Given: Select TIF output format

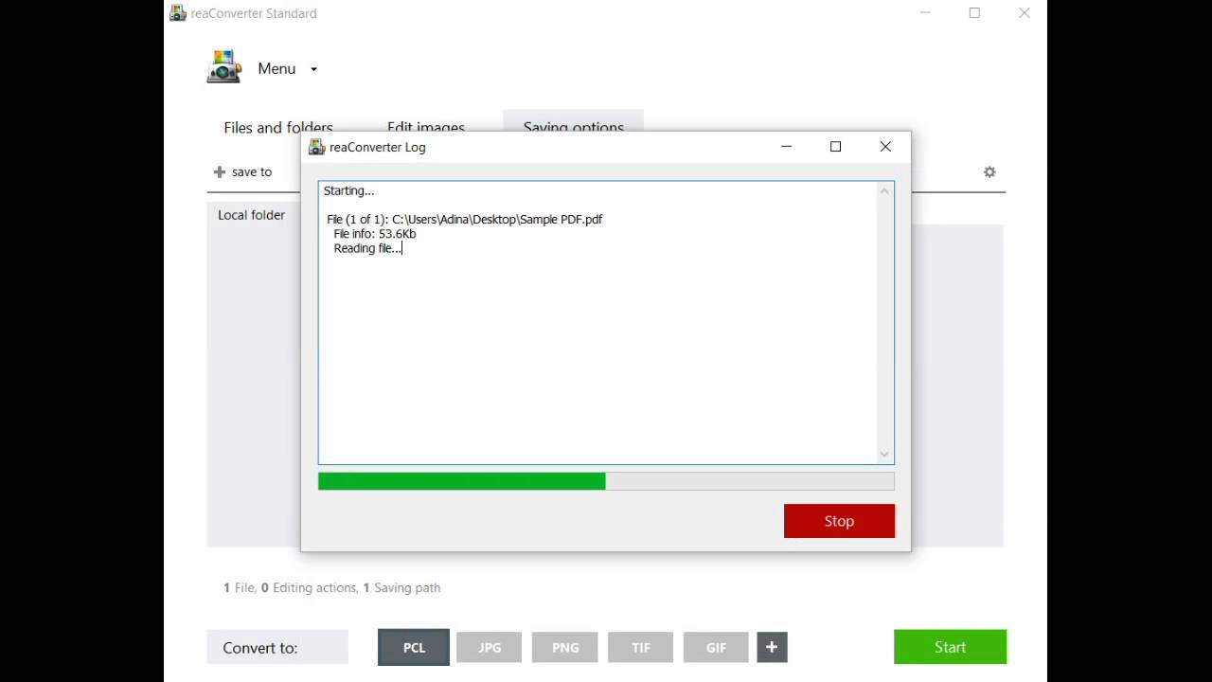Looking at the screenshot, I should coord(641,648).
